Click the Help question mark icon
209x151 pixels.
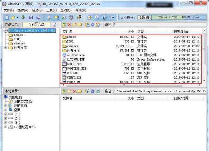click(x=104, y=17)
